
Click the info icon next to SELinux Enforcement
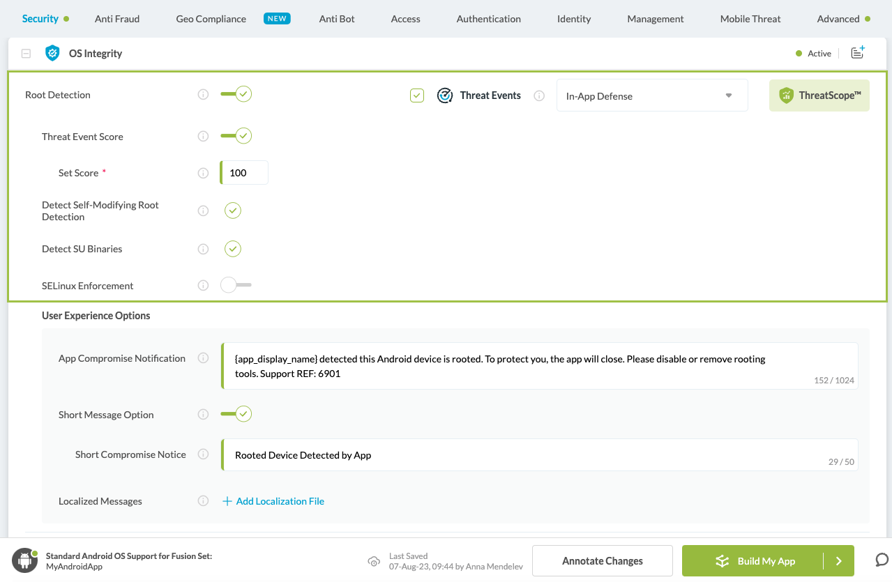click(x=203, y=285)
